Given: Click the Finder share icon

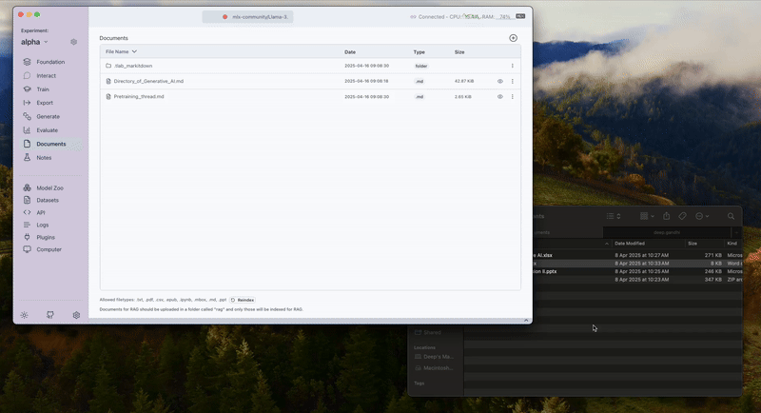Looking at the screenshot, I should (x=666, y=216).
